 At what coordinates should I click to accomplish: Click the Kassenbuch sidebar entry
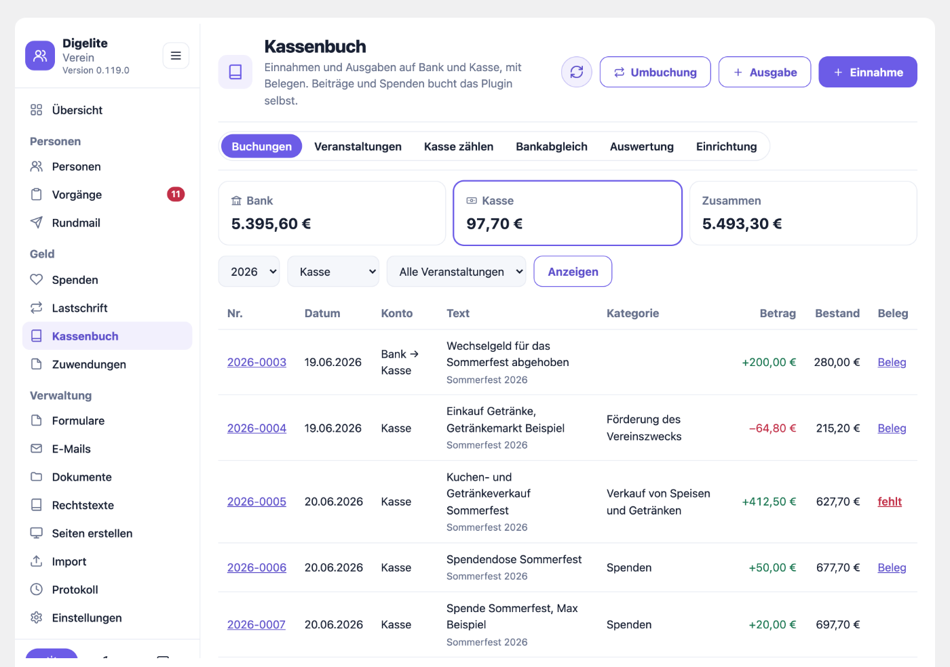(107, 336)
